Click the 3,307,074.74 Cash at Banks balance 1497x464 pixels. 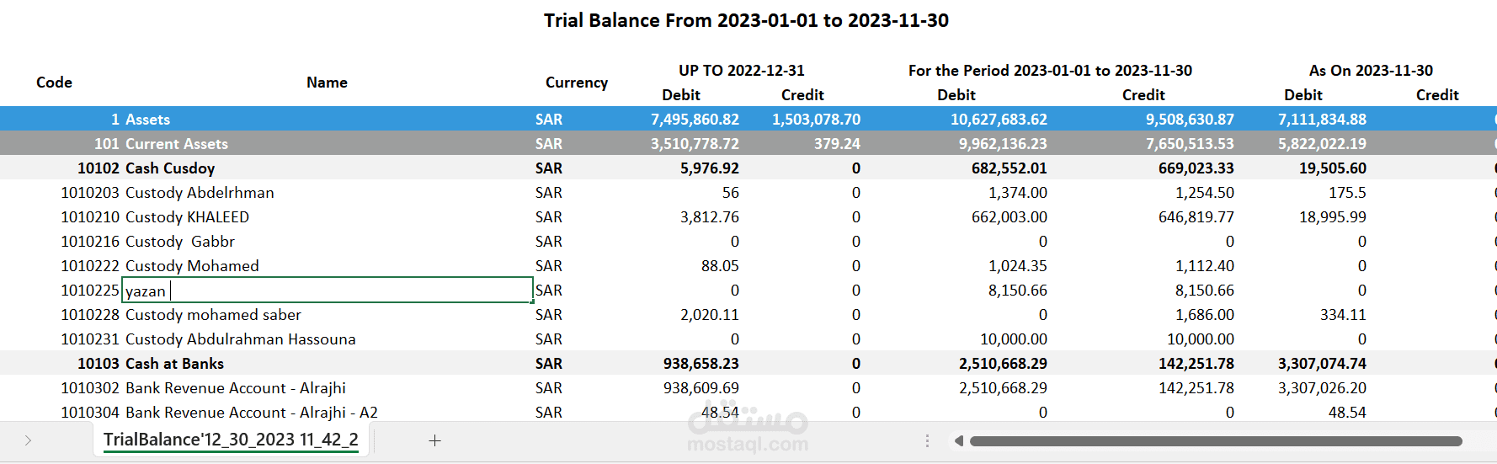tap(1322, 364)
